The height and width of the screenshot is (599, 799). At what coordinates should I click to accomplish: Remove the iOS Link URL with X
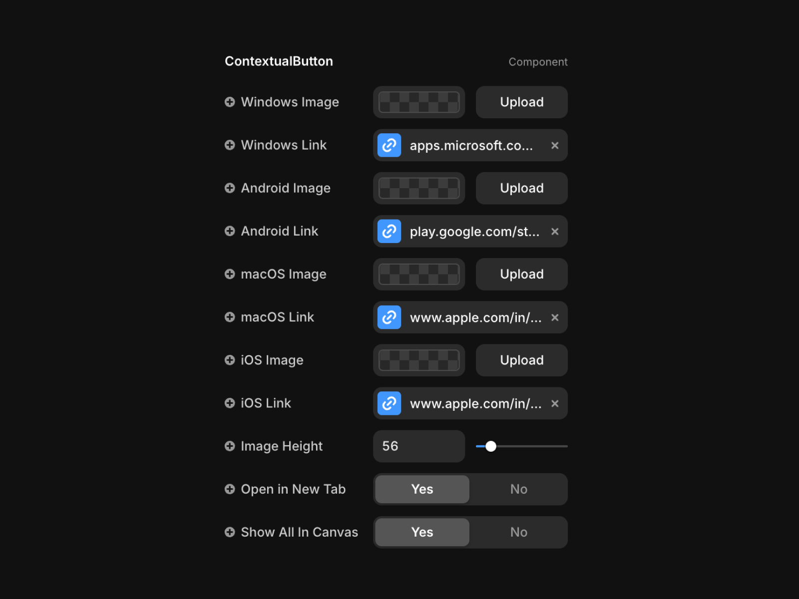[x=555, y=403]
